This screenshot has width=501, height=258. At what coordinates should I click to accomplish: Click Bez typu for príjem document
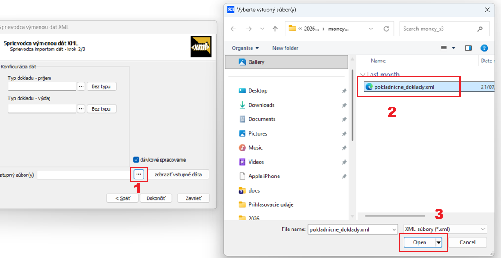click(x=101, y=86)
